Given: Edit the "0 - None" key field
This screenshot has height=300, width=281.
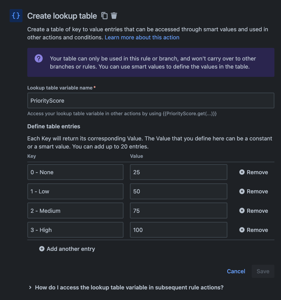Looking at the screenshot, I should coord(75,172).
